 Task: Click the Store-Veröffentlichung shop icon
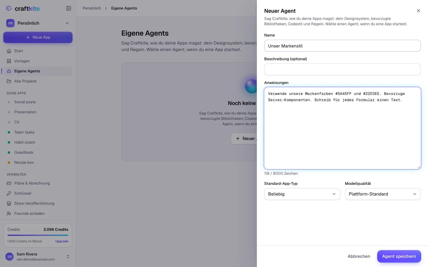coord(9,204)
